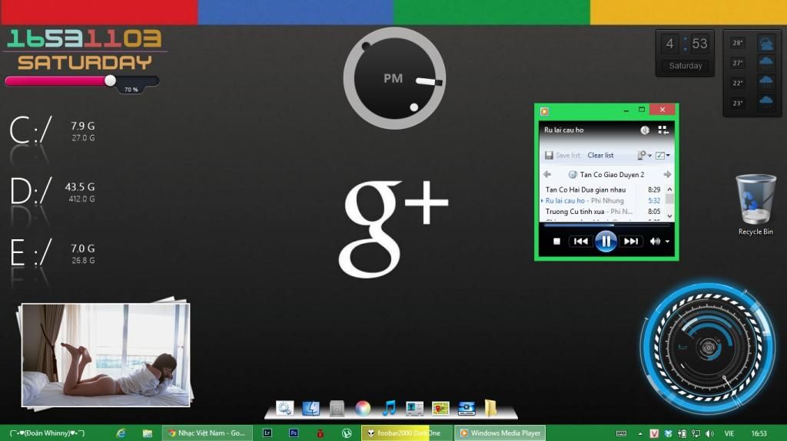Open the Finder icon in dock
The image size is (787, 441).
(310, 409)
